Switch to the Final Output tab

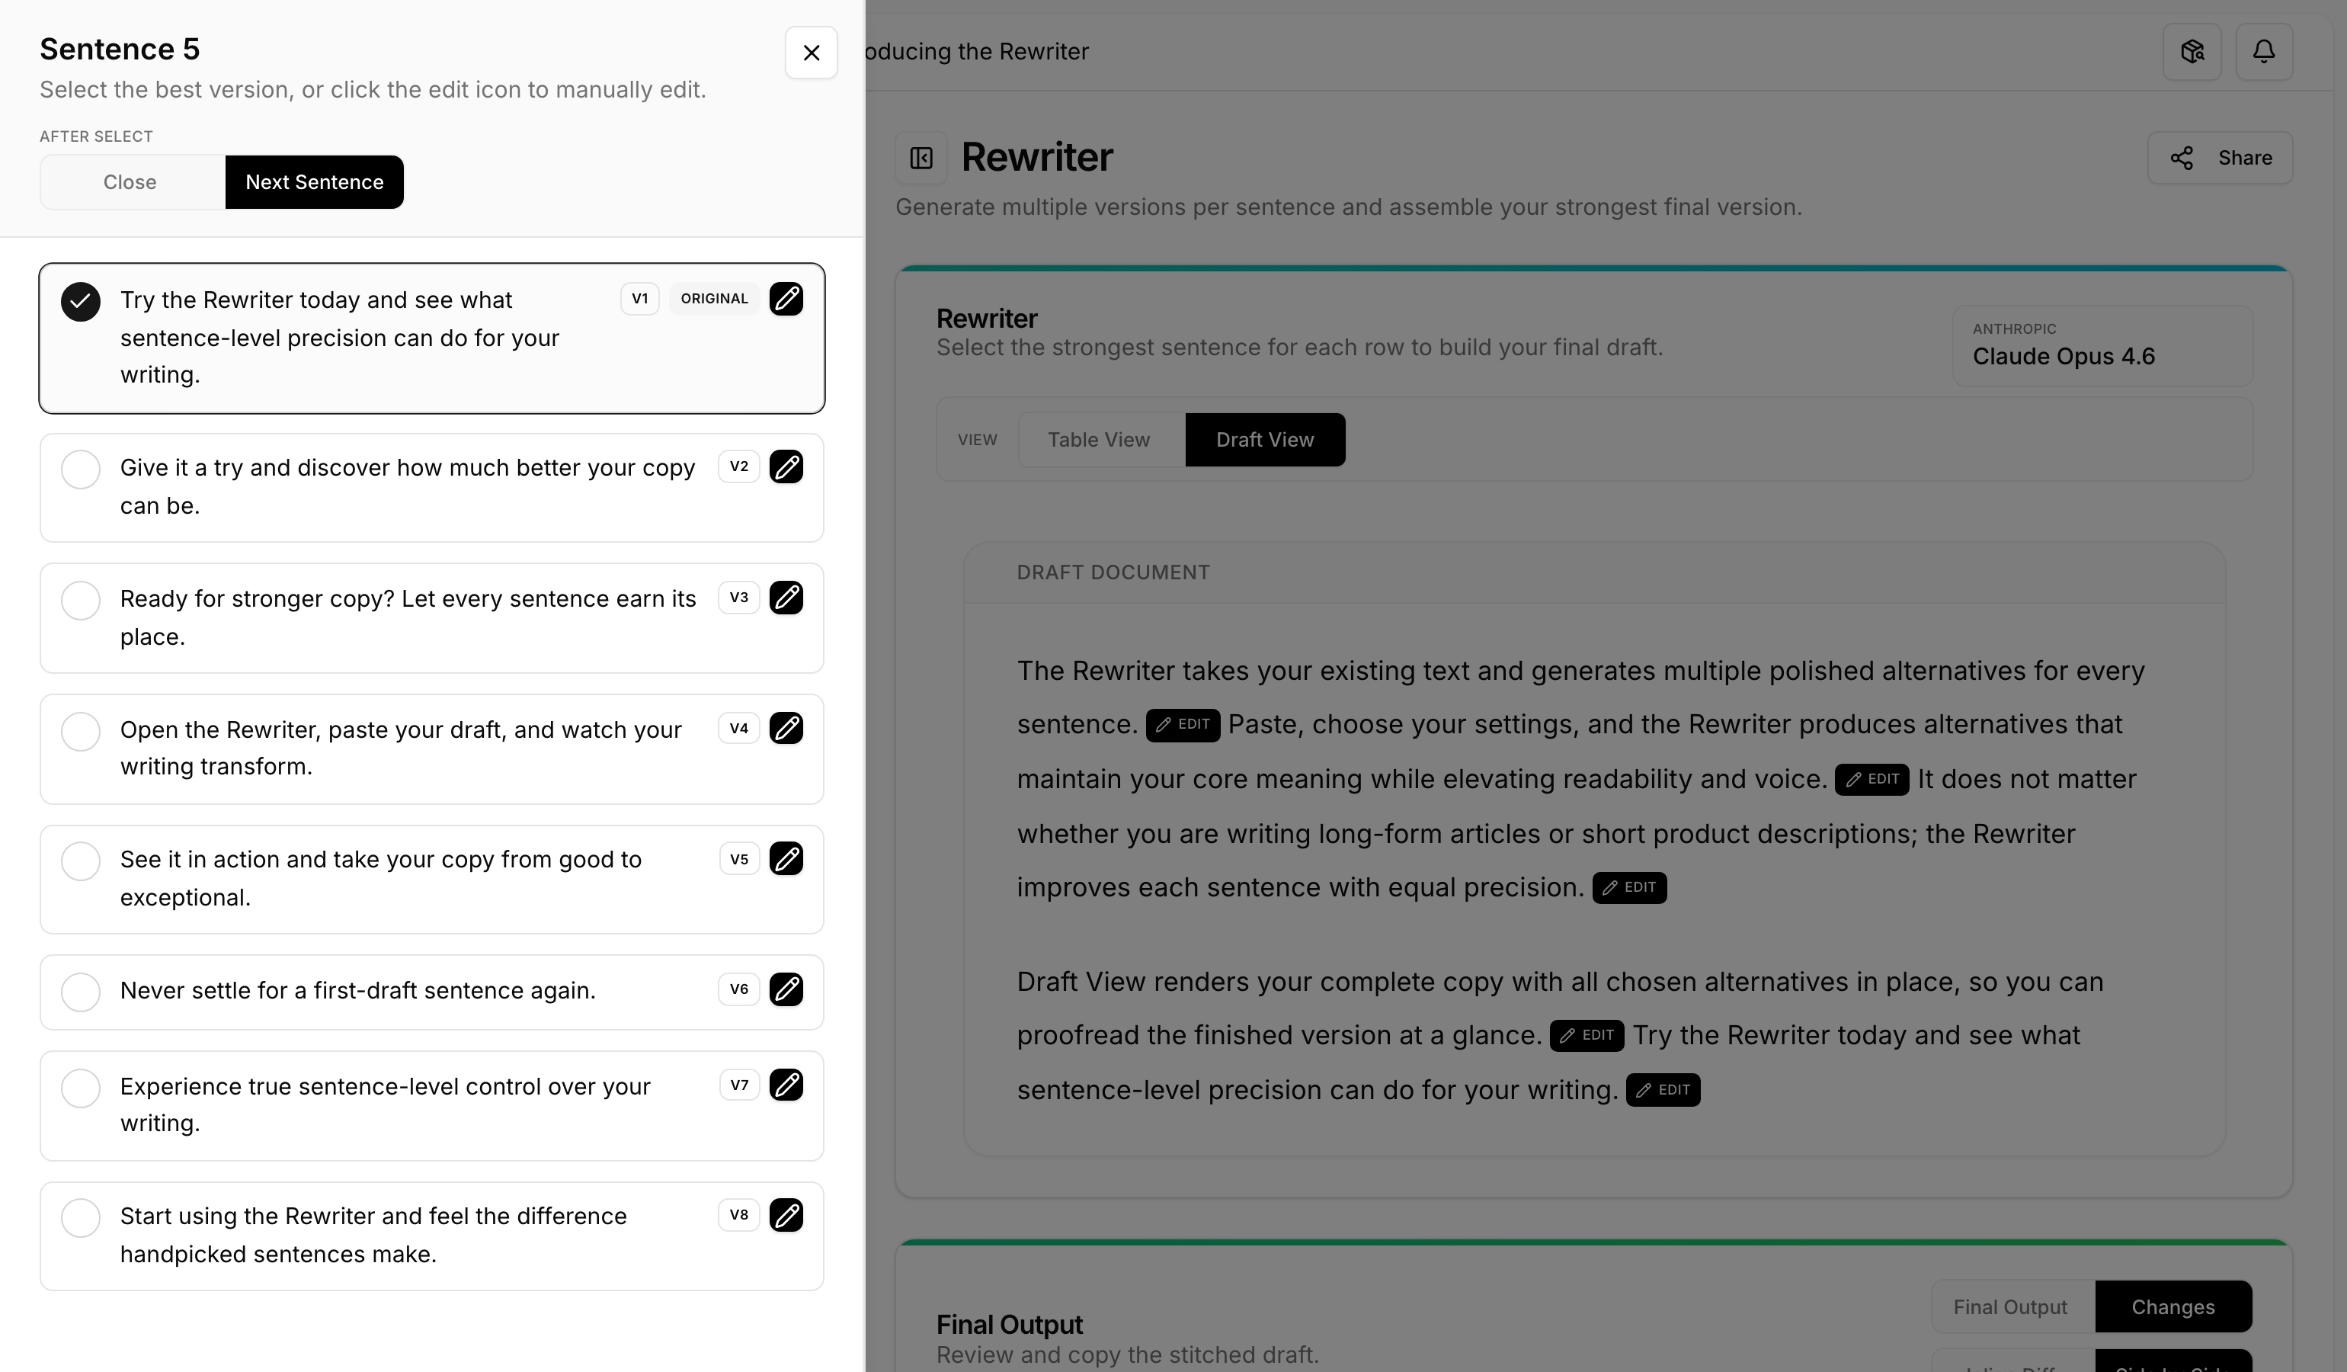(x=2010, y=1306)
